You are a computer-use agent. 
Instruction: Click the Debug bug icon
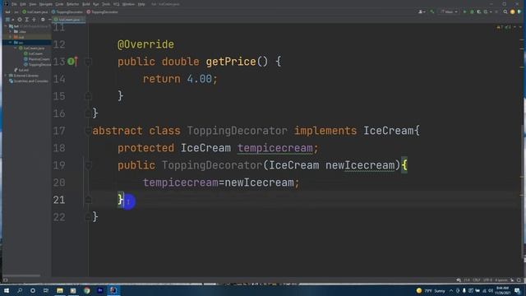point(472,12)
